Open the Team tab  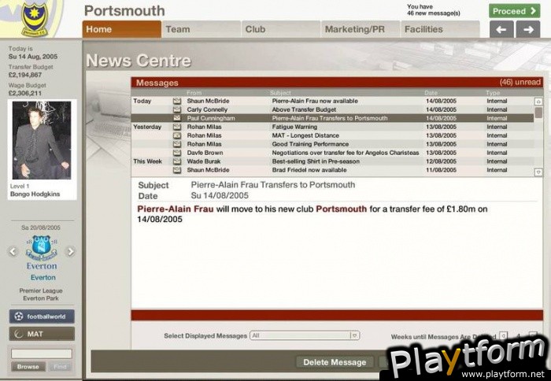[201, 29]
